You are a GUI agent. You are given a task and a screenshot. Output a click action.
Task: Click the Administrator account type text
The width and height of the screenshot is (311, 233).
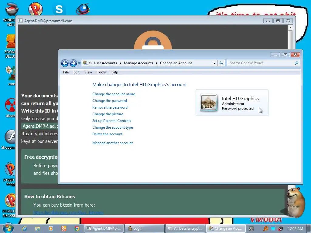233,104
